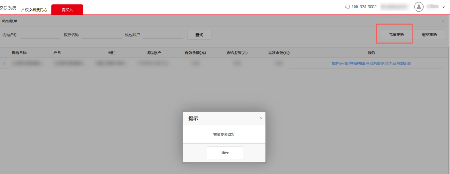The height and width of the screenshot is (174, 450).
Task: Click the 有效余额(元) column header
Action: coord(195,53)
